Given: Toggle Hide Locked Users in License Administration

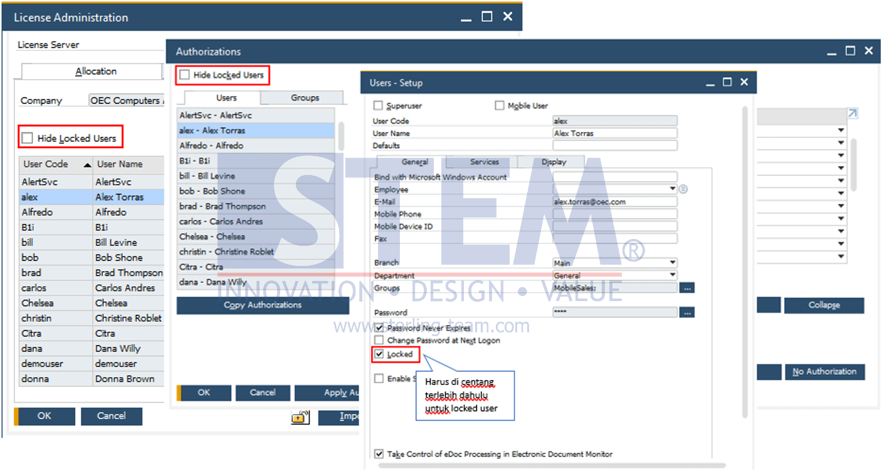Looking at the screenshot, I should (x=28, y=138).
